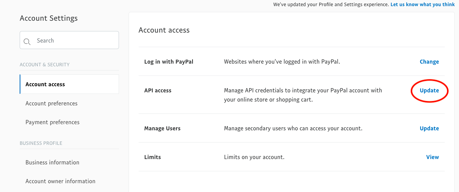Open Account owner information
Image resolution: width=459 pixels, height=192 pixels.
(x=60, y=181)
